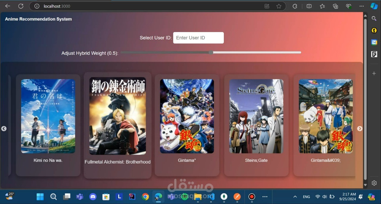The height and width of the screenshot is (204, 381).
Task: Click the Fullmetal Alchemist: Brotherhood title text
Action: coord(118,162)
